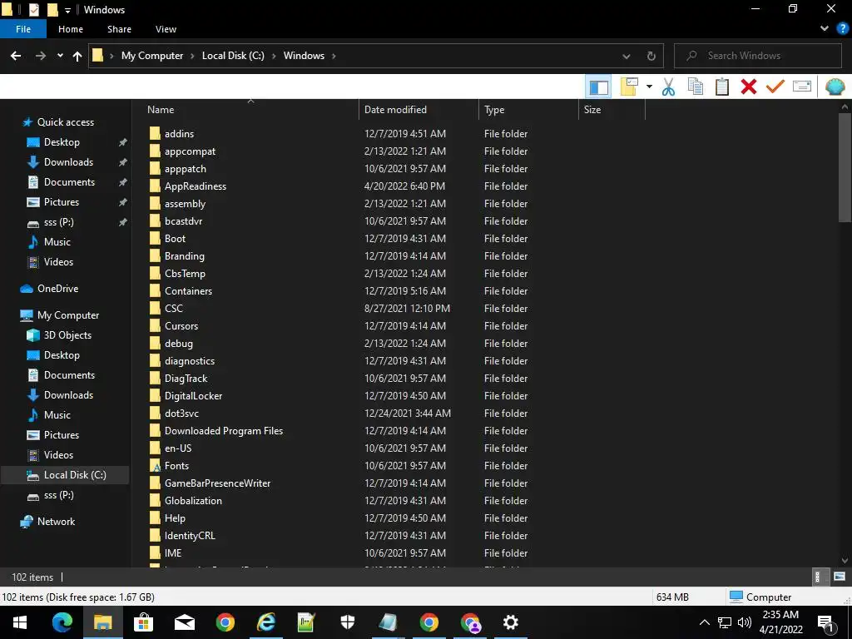Click the Properties quick access icon in title bar
Image resolution: width=852 pixels, height=639 pixels.
(33, 10)
